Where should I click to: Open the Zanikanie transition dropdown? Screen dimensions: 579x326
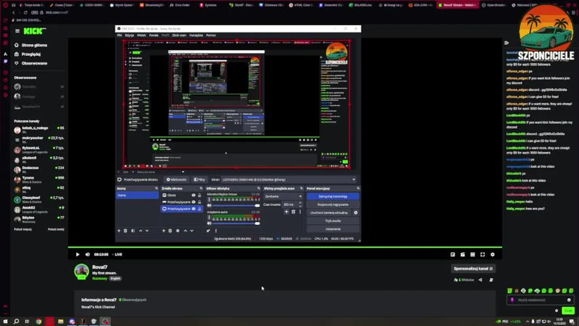click(x=283, y=197)
